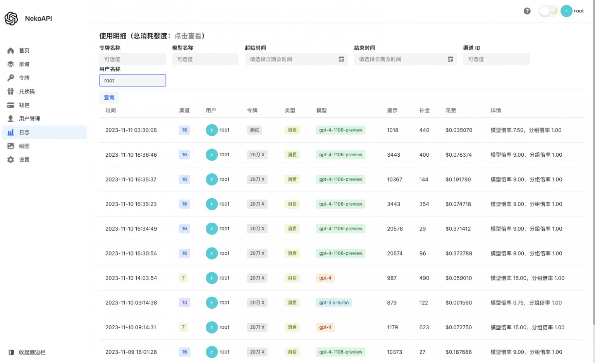Image resolution: width=595 pixels, height=363 pixels.
Task: Click the key icon for tokens
Action: [11, 78]
